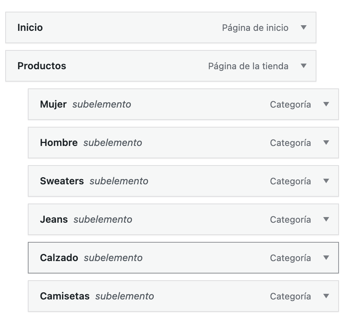Toggle the Calzado item dropdown arrow

(x=326, y=258)
